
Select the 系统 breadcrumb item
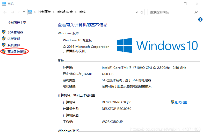[82, 12]
